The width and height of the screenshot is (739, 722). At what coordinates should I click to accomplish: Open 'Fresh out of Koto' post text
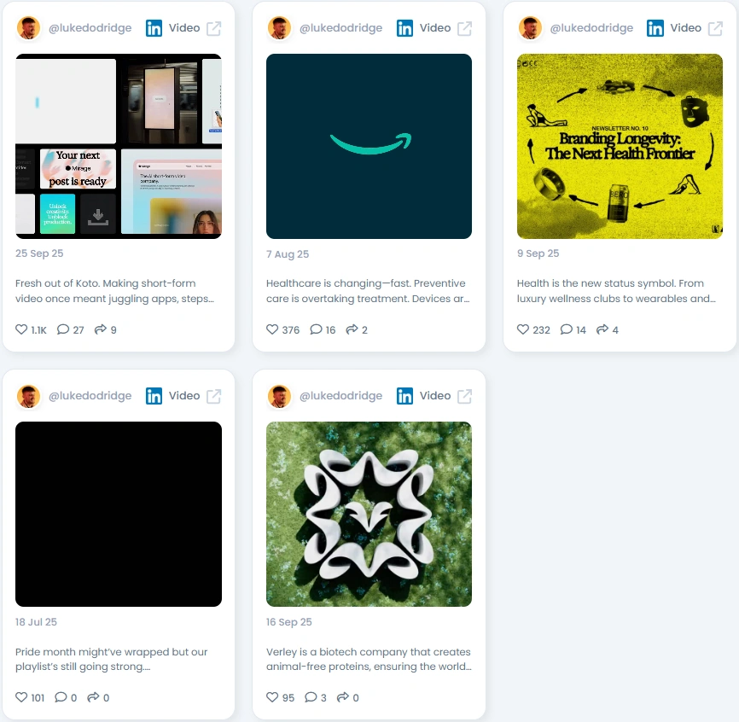[114, 291]
